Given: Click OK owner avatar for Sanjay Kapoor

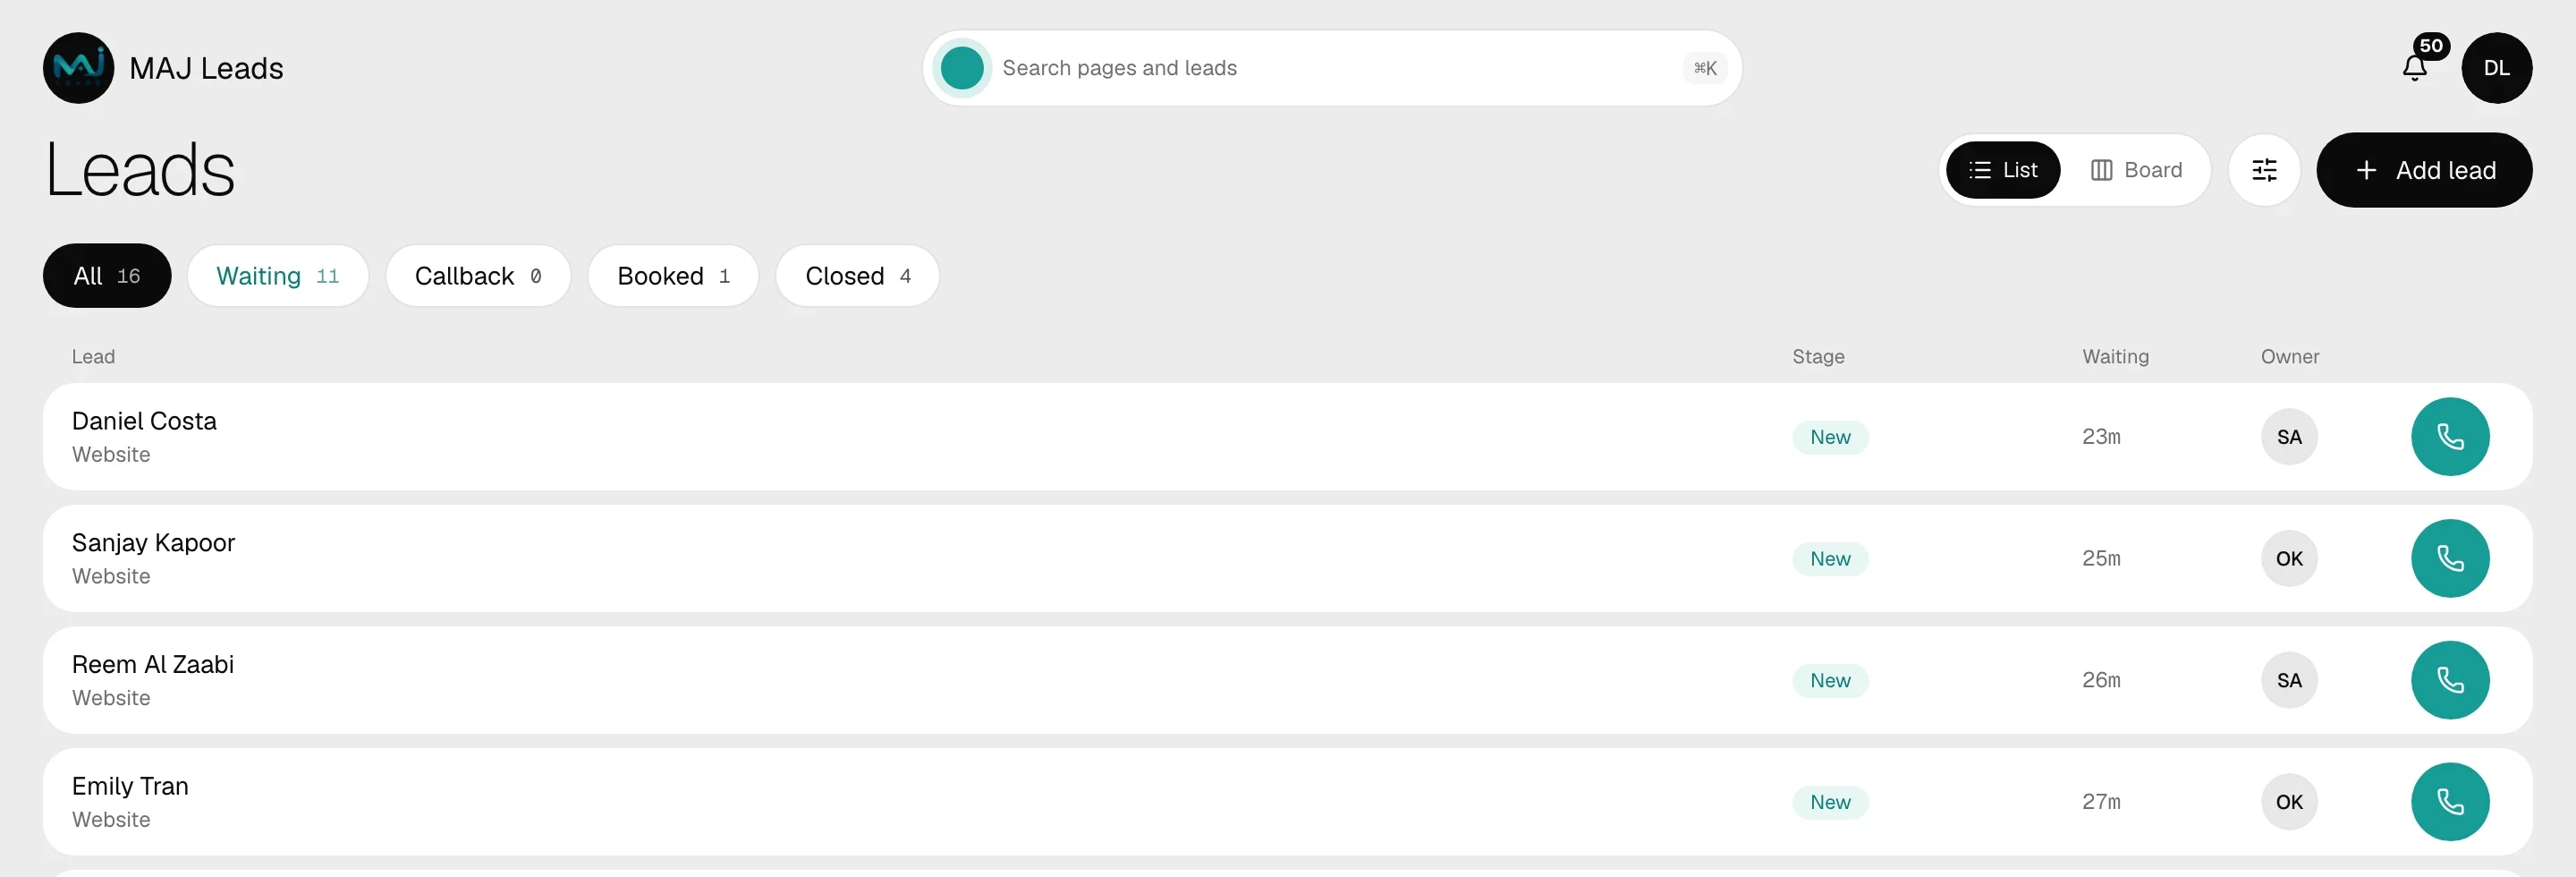Looking at the screenshot, I should point(2289,558).
